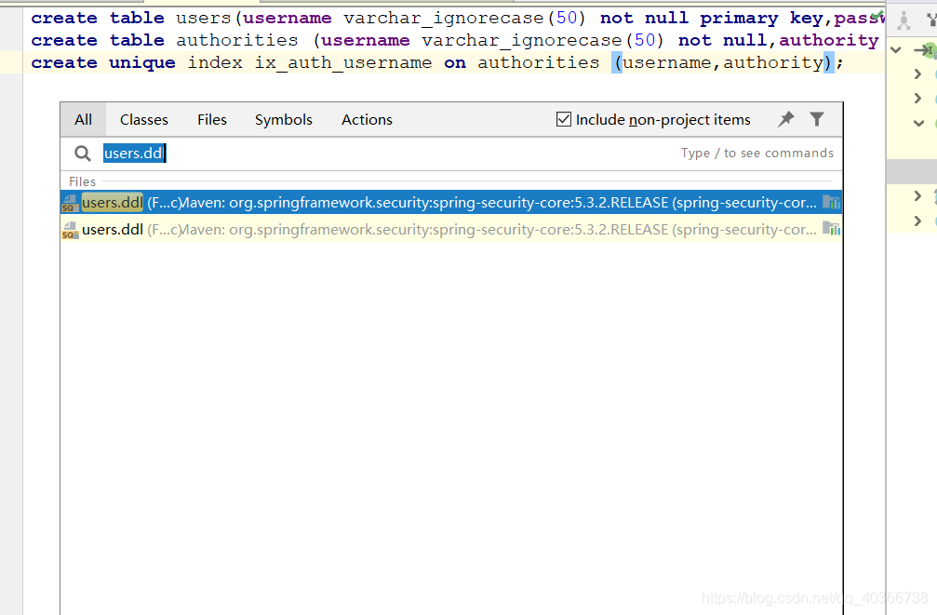Select the Files tab
The height and width of the screenshot is (615, 937).
[212, 119]
